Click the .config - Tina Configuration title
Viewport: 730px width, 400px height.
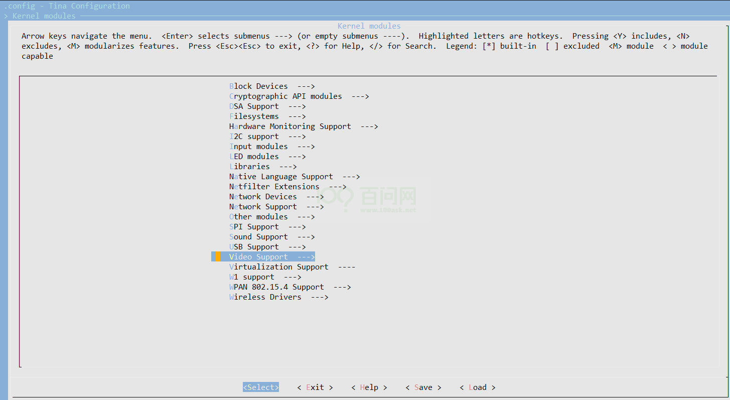coord(67,6)
